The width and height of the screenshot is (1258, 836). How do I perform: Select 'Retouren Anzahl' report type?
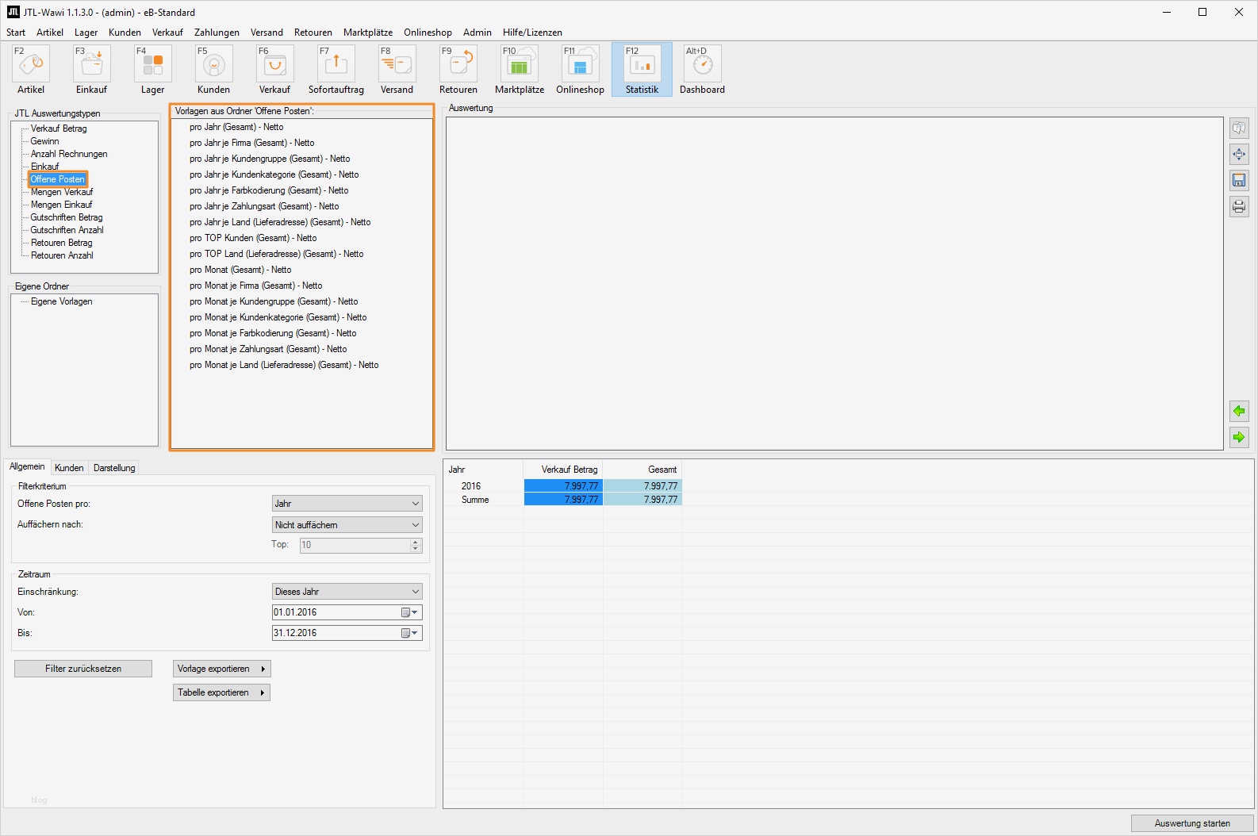coord(62,255)
